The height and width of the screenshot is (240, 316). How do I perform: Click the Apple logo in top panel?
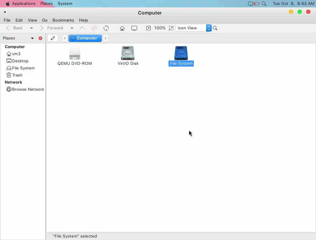coord(7,4)
